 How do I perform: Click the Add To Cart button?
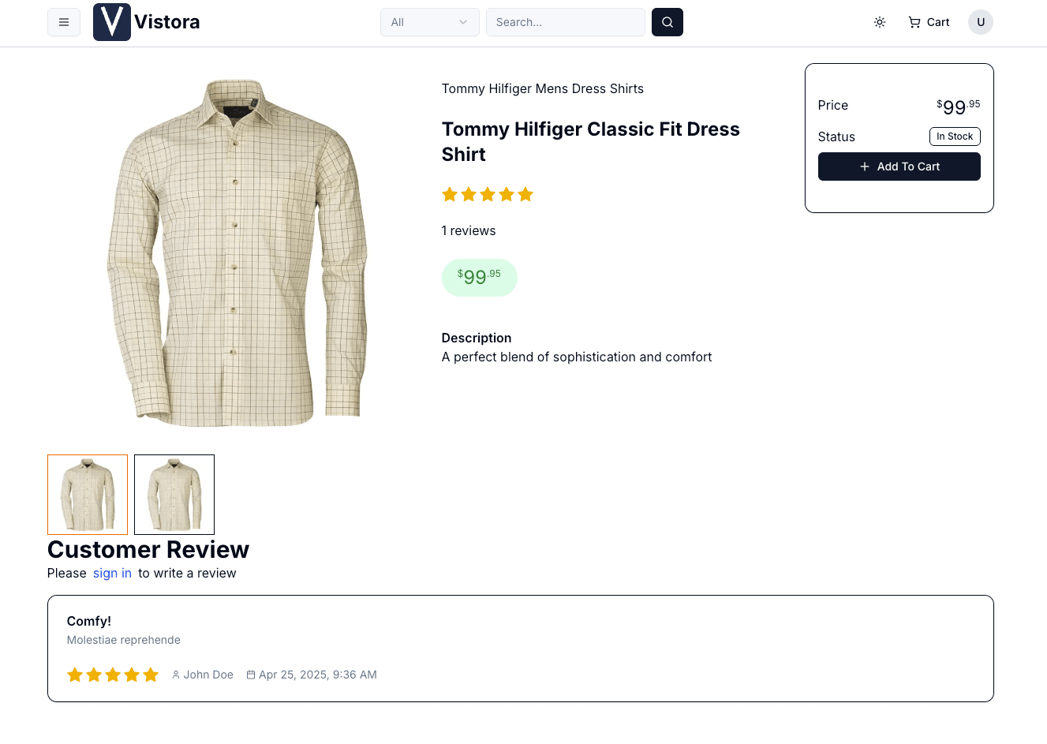pos(899,166)
